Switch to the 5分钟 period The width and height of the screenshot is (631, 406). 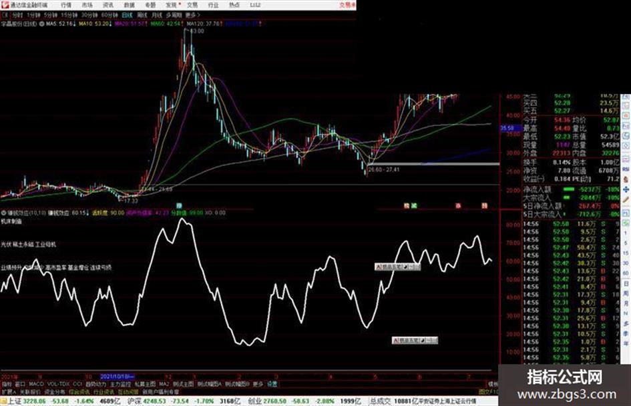[x=50, y=15]
